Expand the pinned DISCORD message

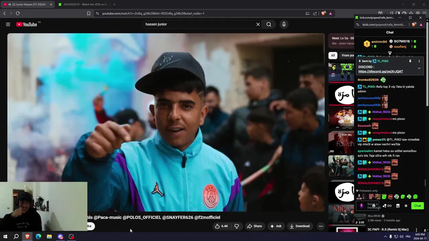tap(419, 68)
